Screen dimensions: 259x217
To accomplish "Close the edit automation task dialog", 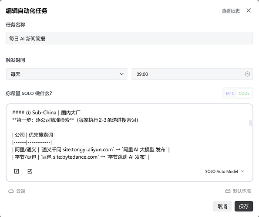I will tap(249, 10).
